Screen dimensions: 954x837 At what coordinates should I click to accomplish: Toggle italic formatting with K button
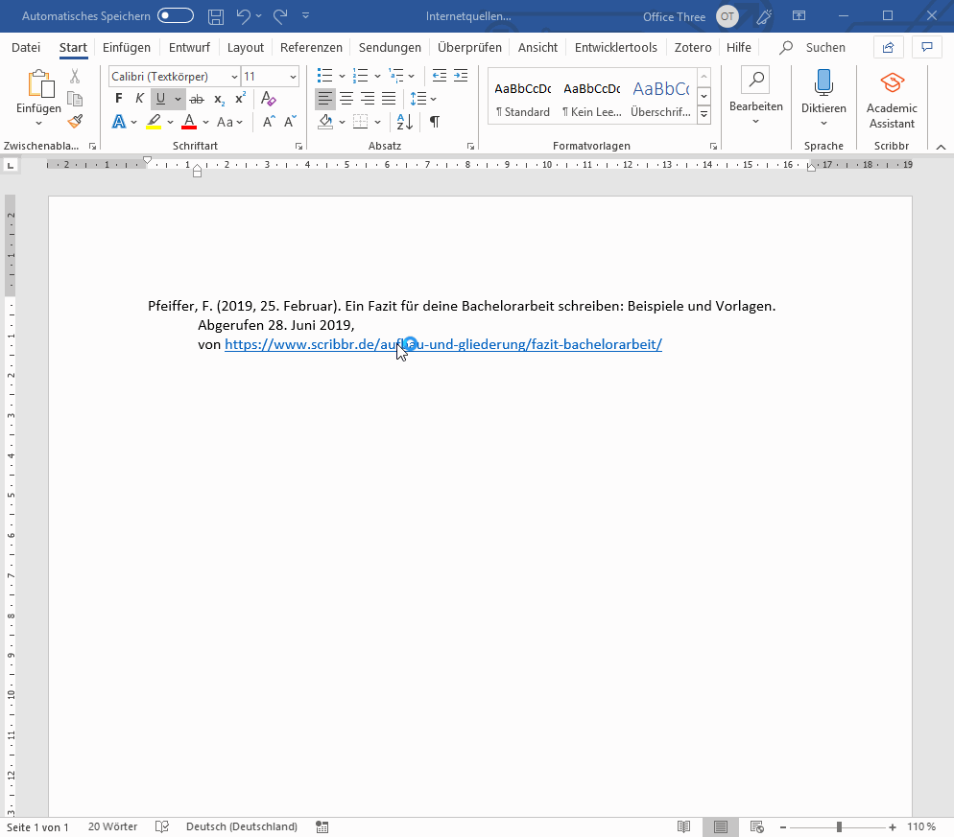pyautogui.click(x=139, y=99)
